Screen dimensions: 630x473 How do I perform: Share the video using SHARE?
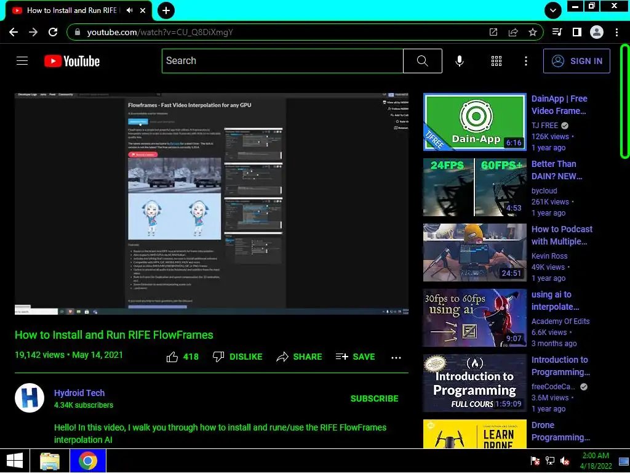pyautogui.click(x=300, y=357)
